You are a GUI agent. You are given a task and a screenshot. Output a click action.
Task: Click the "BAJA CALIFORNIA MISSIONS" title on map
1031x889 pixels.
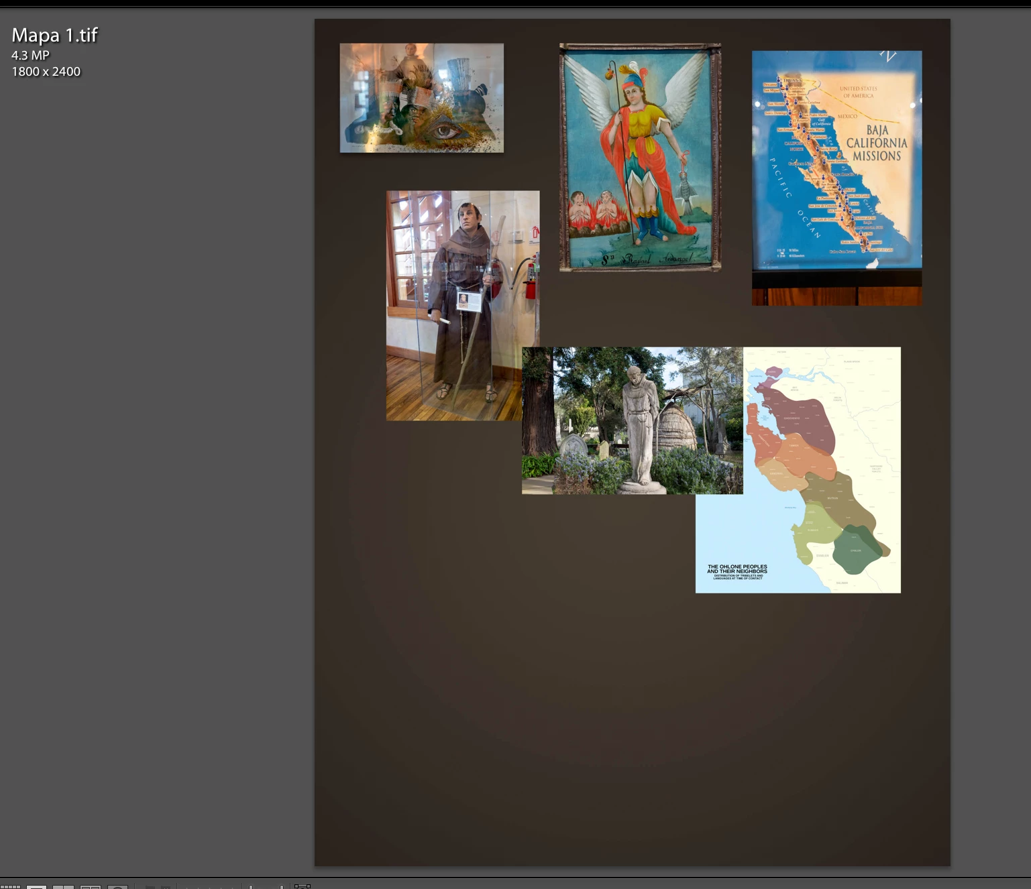877,143
